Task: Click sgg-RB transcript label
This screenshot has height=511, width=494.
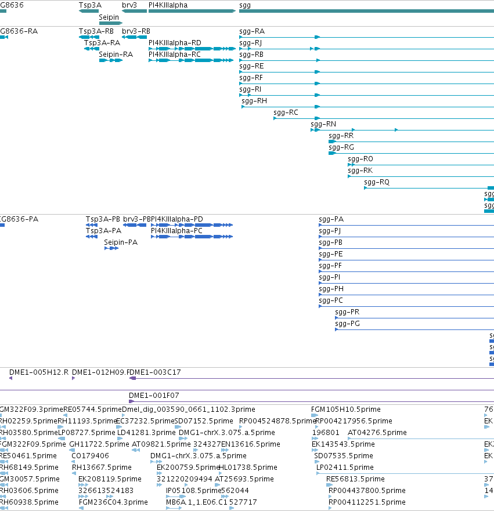Action: pyautogui.click(x=251, y=55)
